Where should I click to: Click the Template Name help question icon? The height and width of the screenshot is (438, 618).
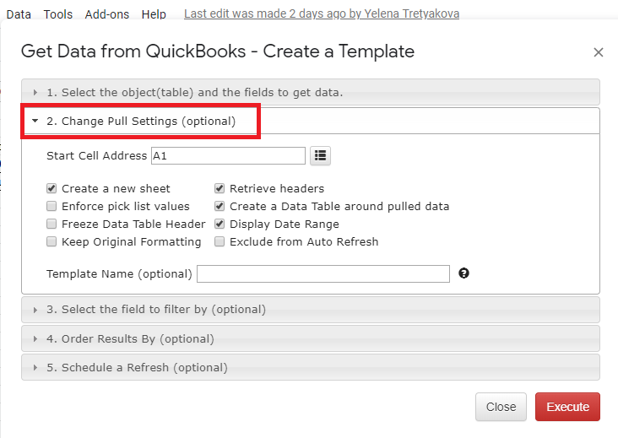[x=463, y=273]
